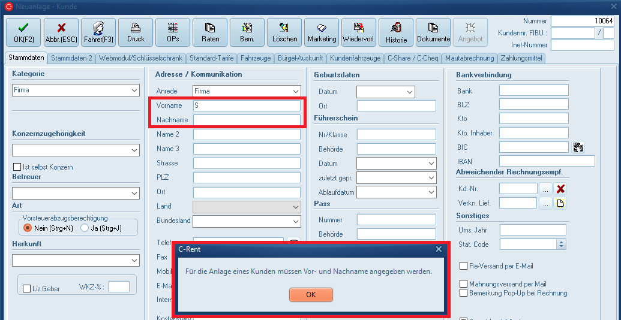Click the Löschen delete toolbar button
Viewport: 621px width, 320px height.
tap(284, 32)
